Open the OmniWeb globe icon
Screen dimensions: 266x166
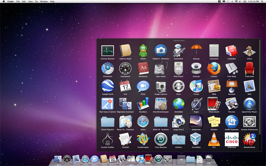178,104
